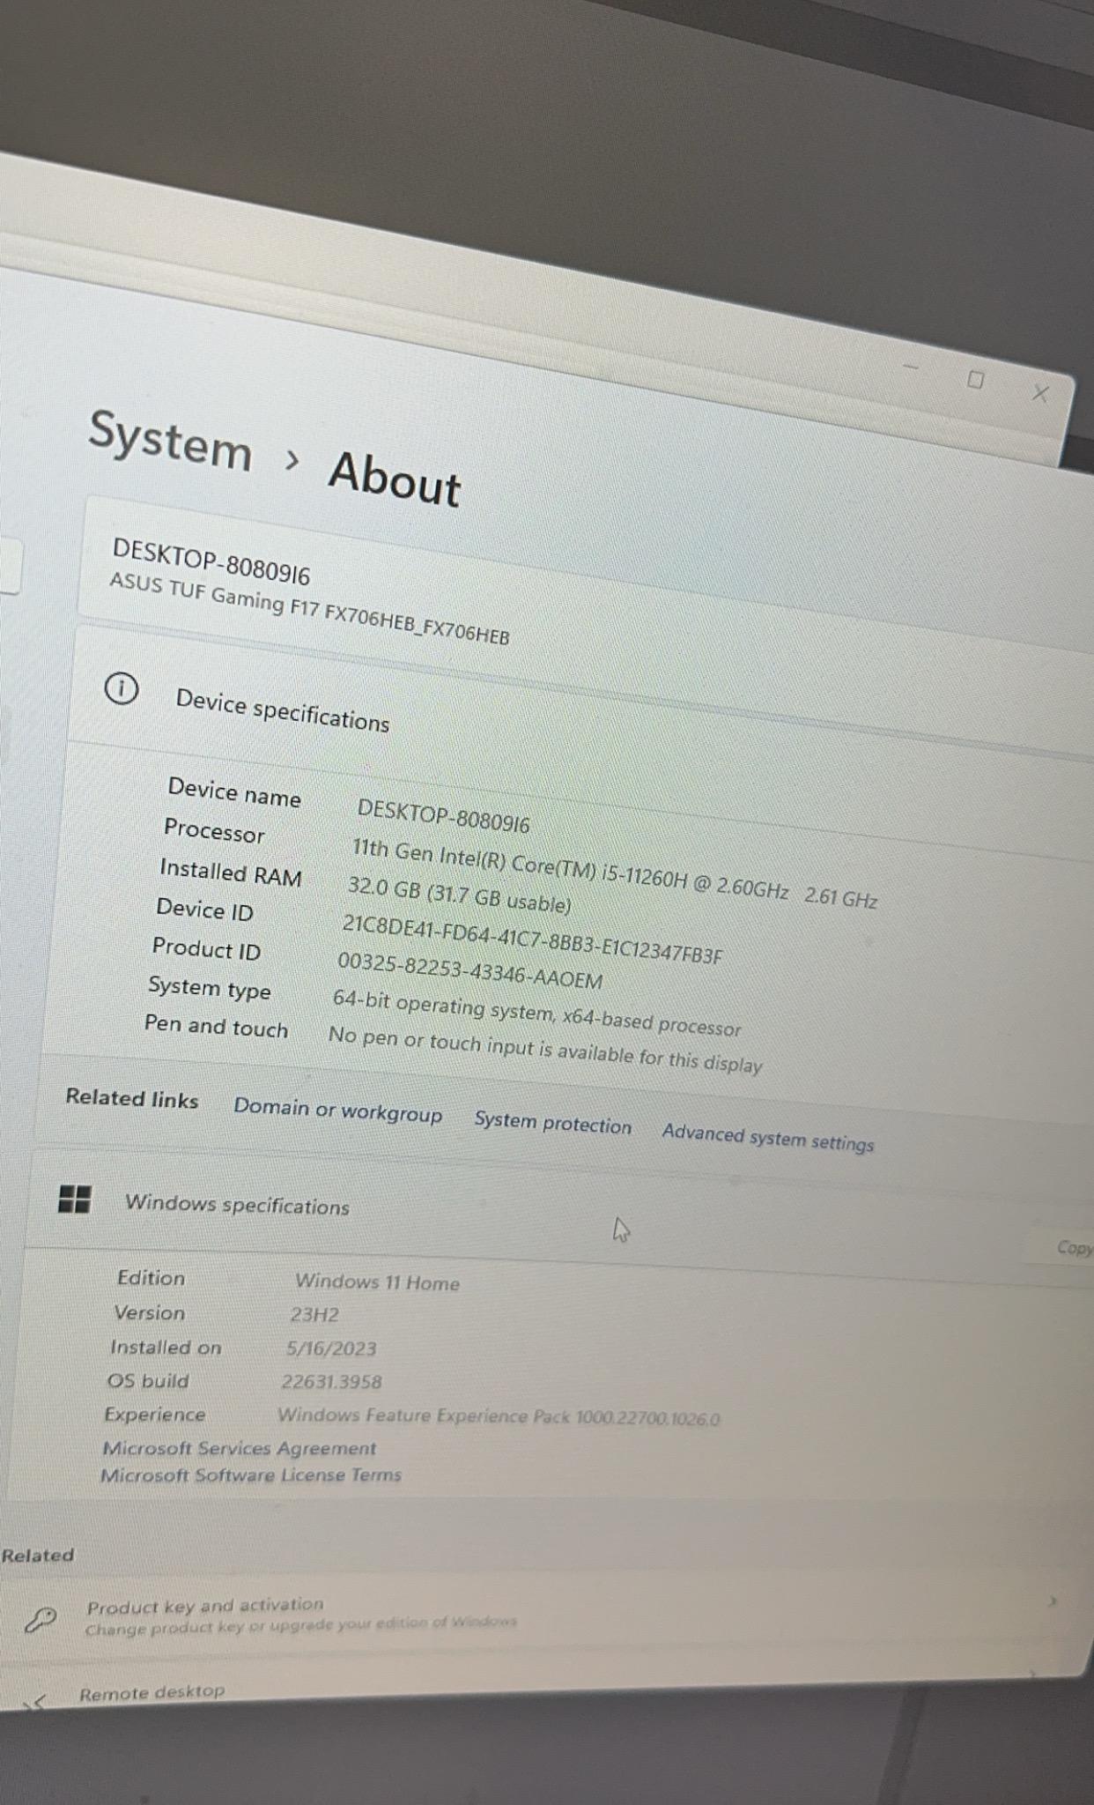
Task: Click the Pen and touch label
Action: click(216, 1026)
